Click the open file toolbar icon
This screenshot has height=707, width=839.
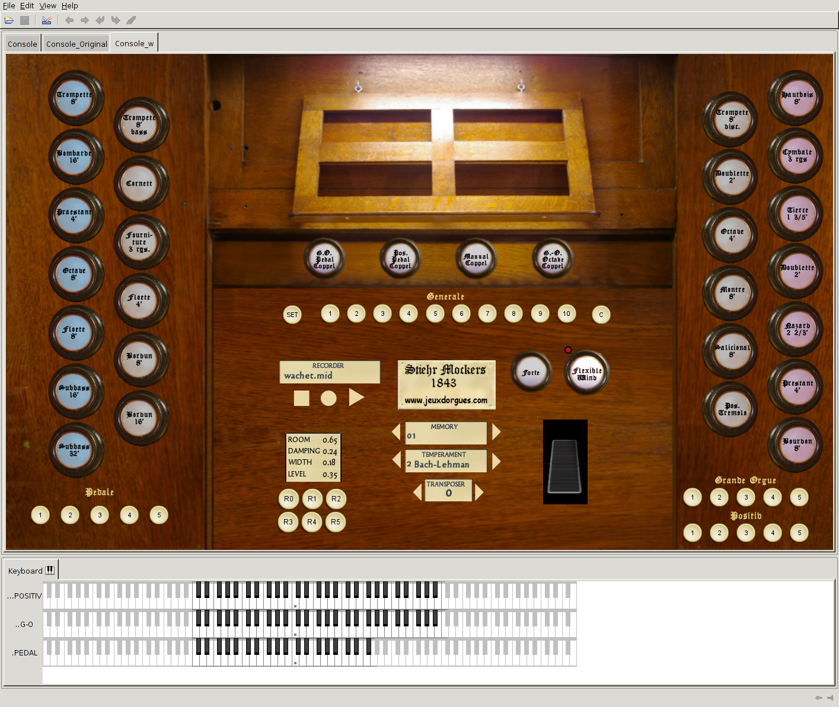9,20
